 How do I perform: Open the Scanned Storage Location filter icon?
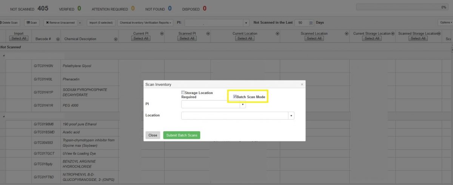439,33
